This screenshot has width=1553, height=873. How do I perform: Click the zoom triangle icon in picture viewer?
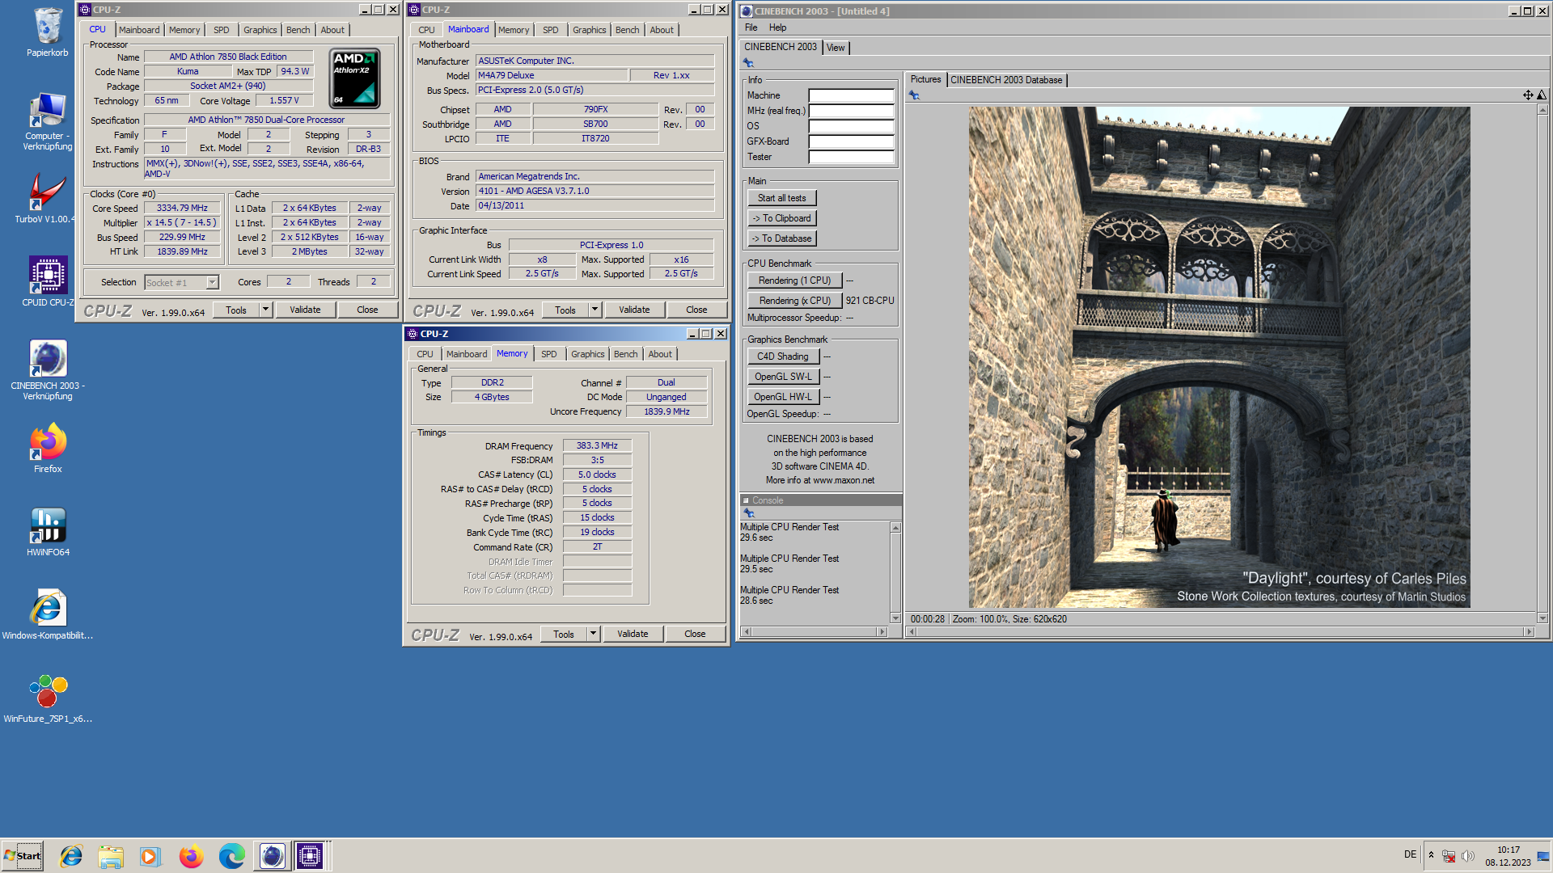click(x=1542, y=95)
